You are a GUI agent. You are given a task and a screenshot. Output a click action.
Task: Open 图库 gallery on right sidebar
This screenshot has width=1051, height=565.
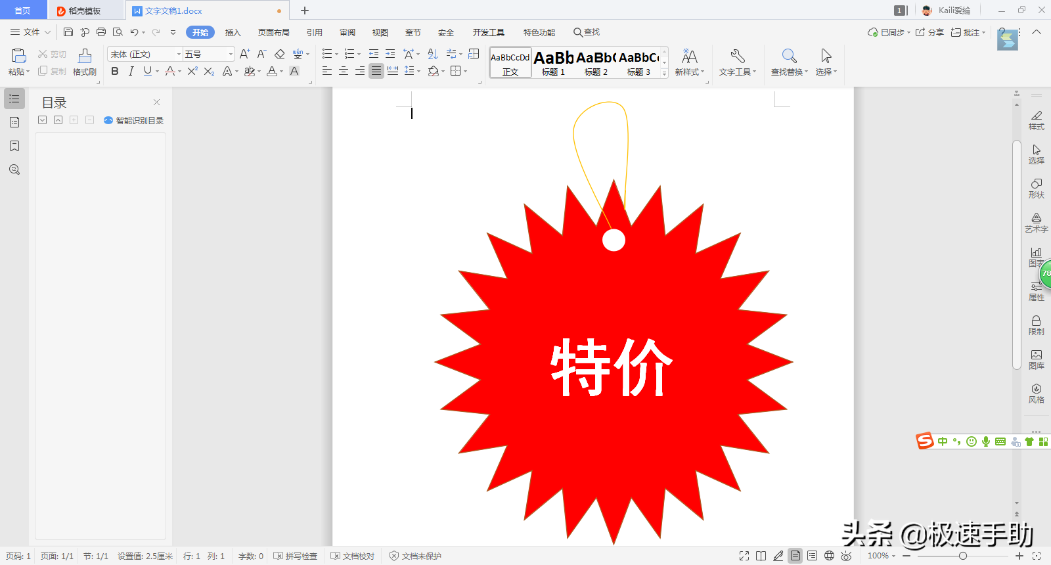coord(1036,359)
